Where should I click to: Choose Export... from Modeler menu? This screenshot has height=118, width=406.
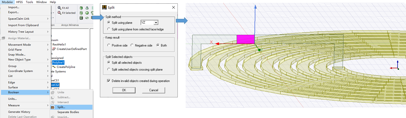pos(26,12)
